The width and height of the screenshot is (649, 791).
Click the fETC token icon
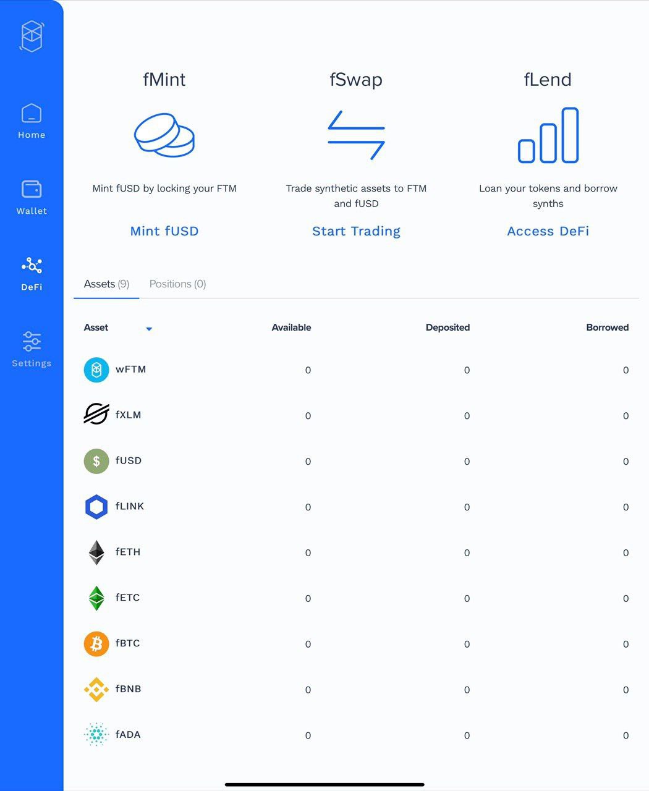click(x=96, y=598)
